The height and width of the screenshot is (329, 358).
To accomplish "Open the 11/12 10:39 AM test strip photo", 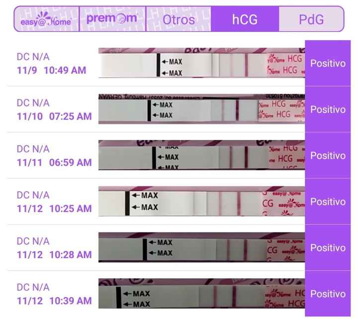I will pos(201,293).
